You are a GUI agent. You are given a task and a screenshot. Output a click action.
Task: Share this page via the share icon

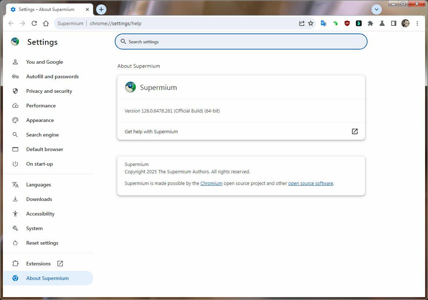pyautogui.click(x=302, y=23)
